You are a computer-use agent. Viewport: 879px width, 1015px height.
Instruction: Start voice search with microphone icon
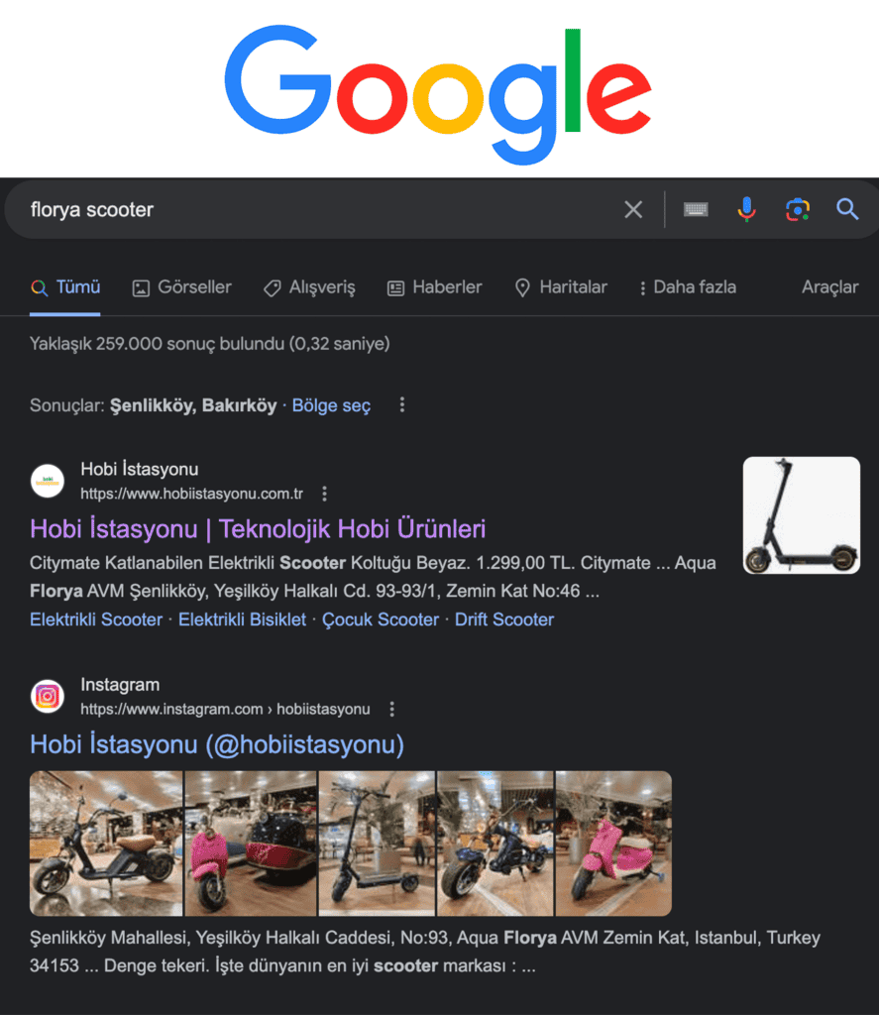746,209
